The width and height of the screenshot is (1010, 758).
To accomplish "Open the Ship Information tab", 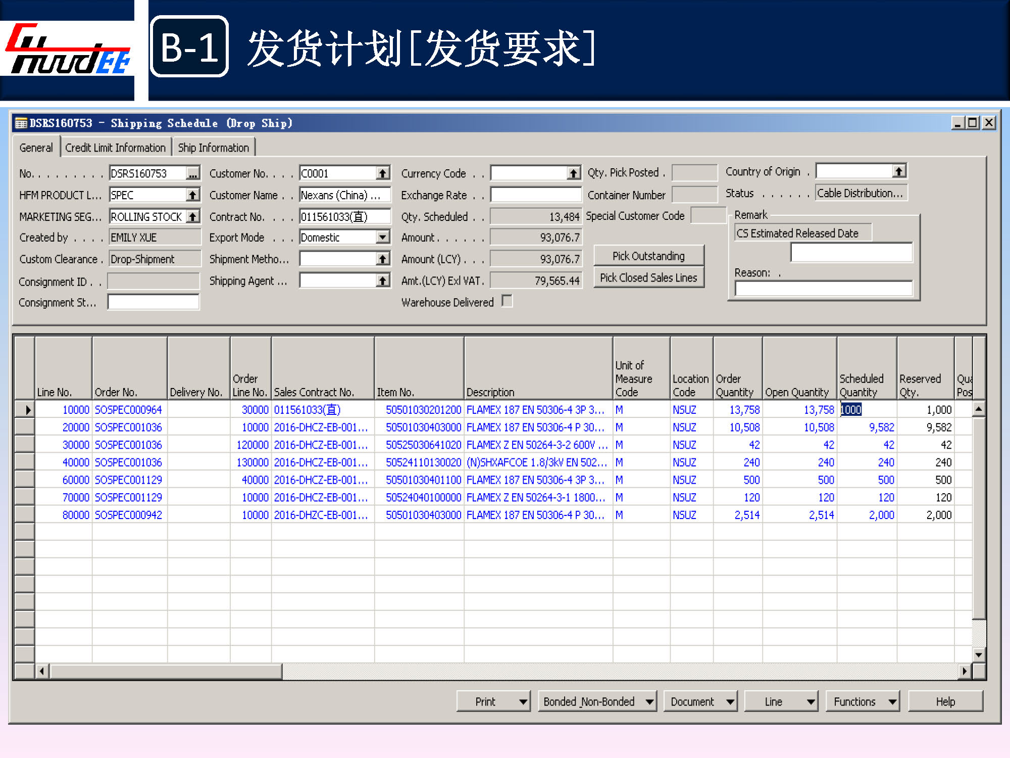I will [x=213, y=148].
